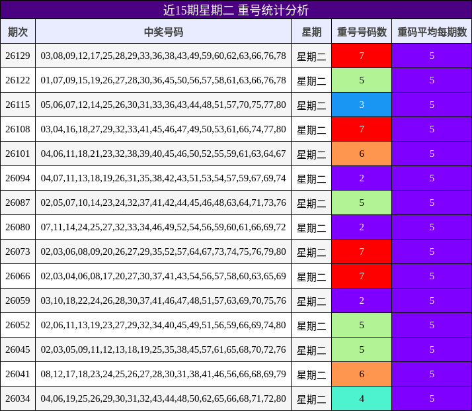Click issue number 26052
Image resolution: width=472 pixels, height=411 pixels.
[18, 325]
